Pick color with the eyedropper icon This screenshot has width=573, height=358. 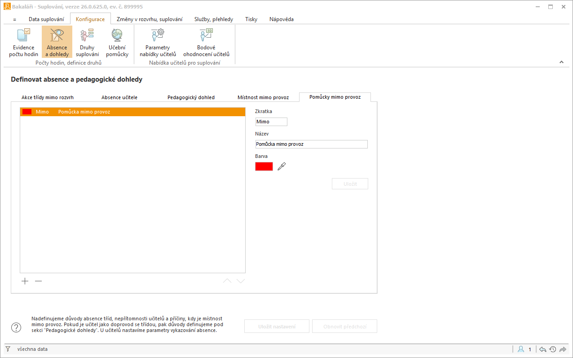(282, 166)
